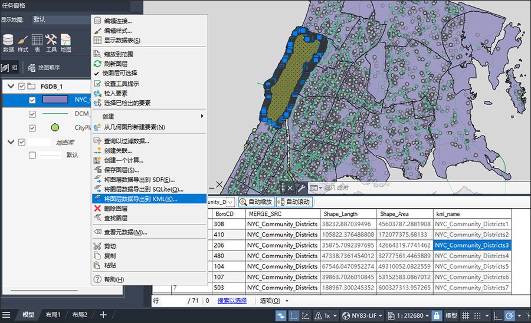Choose 显示数据表(S) from context menu

pyautogui.click(x=150, y=40)
